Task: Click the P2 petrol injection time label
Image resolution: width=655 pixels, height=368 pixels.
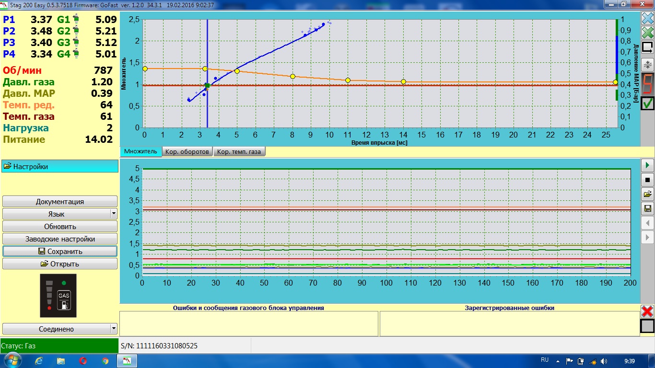Action: click(9, 31)
